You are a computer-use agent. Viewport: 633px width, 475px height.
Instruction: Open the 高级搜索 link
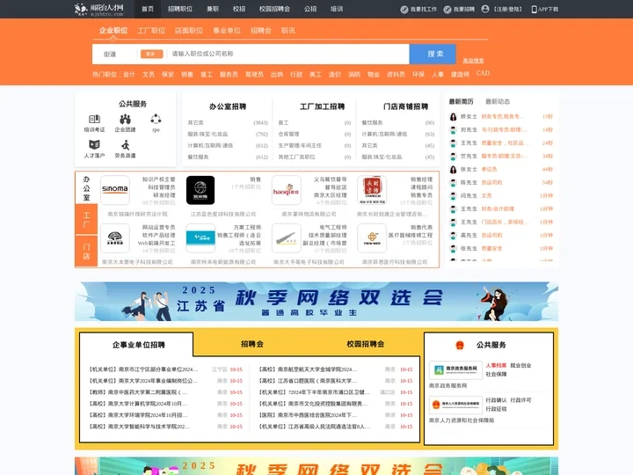pyautogui.click(x=473, y=61)
